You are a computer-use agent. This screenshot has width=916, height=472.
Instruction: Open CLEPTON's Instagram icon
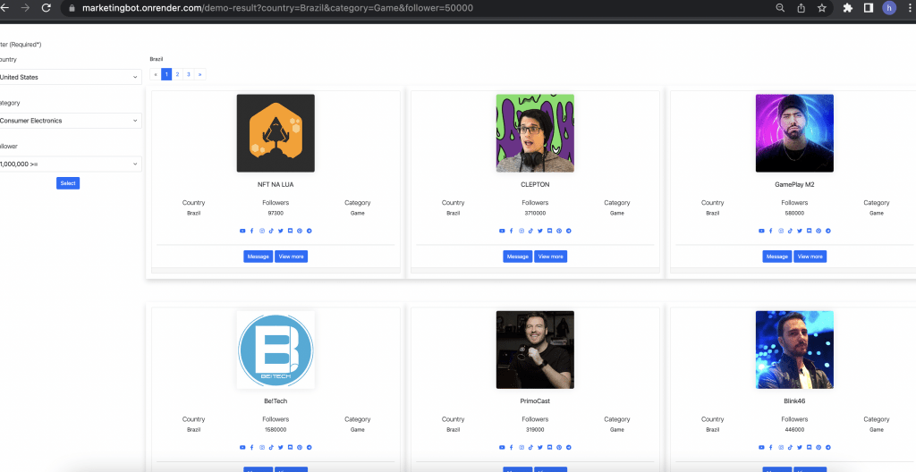(522, 231)
